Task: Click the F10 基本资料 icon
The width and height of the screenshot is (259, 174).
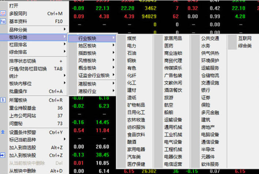Action: pos(3,22)
